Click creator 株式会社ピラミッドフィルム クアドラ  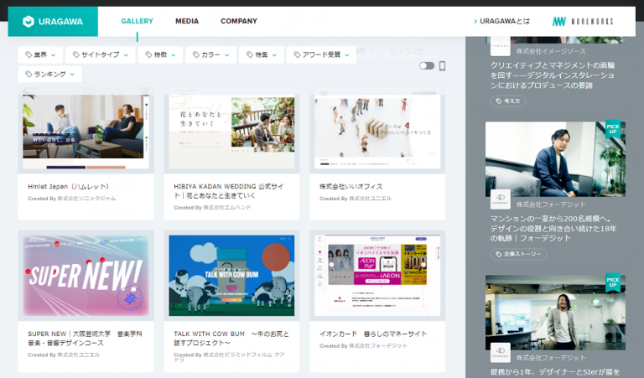tap(229, 357)
